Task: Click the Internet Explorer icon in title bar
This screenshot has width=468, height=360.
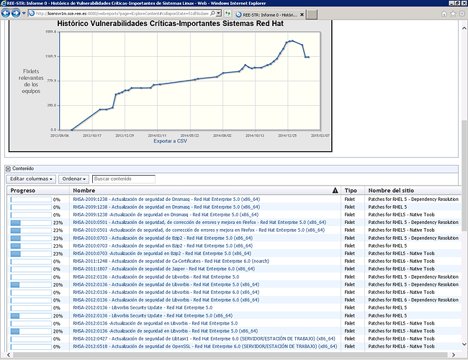Action: click(x=4, y=3)
